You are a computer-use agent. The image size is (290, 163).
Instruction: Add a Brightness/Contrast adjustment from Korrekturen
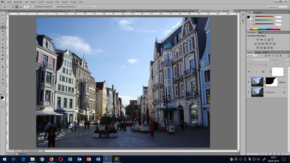pos(258,39)
